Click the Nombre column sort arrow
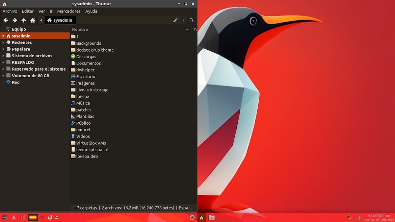This screenshot has height=222, width=395. [187, 30]
